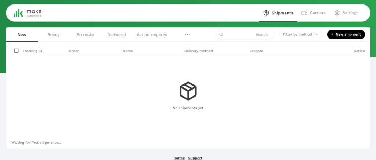
Task: Click the MakeCommerce logo
Action: coord(28,13)
